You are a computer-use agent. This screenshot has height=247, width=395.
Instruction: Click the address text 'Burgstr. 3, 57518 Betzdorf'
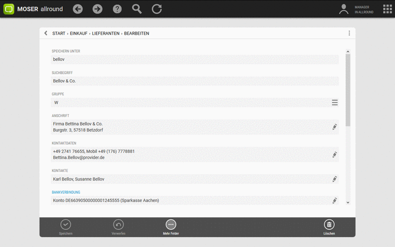(78, 130)
